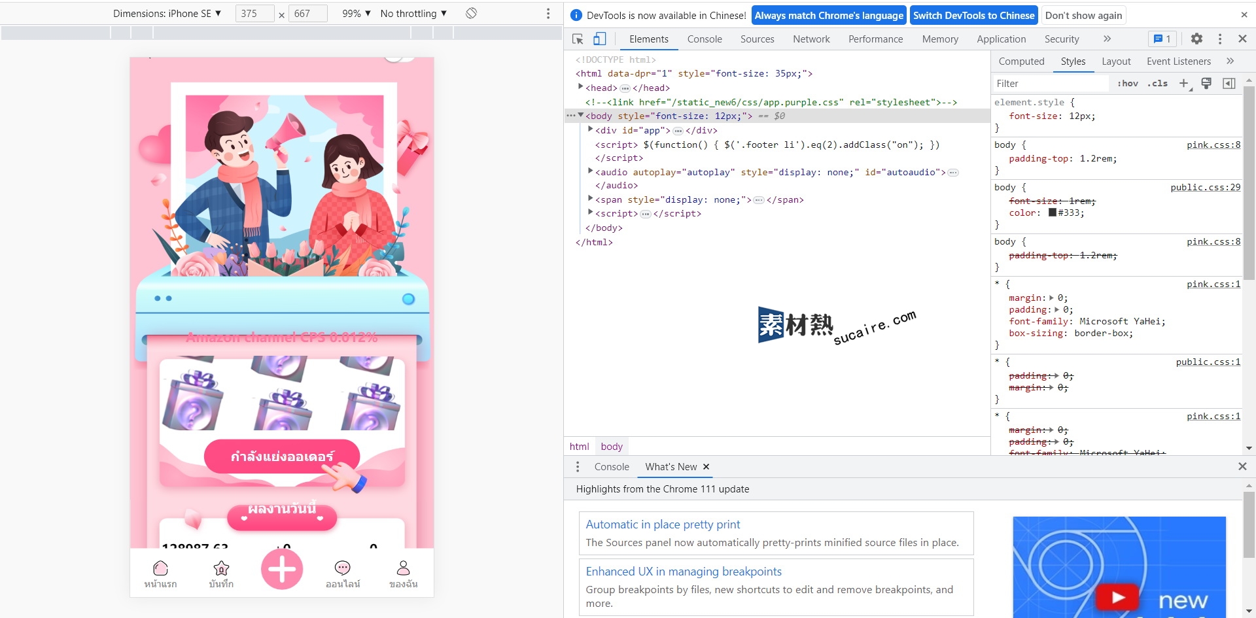Click Switch DevTools to Chinese button

tap(974, 15)
